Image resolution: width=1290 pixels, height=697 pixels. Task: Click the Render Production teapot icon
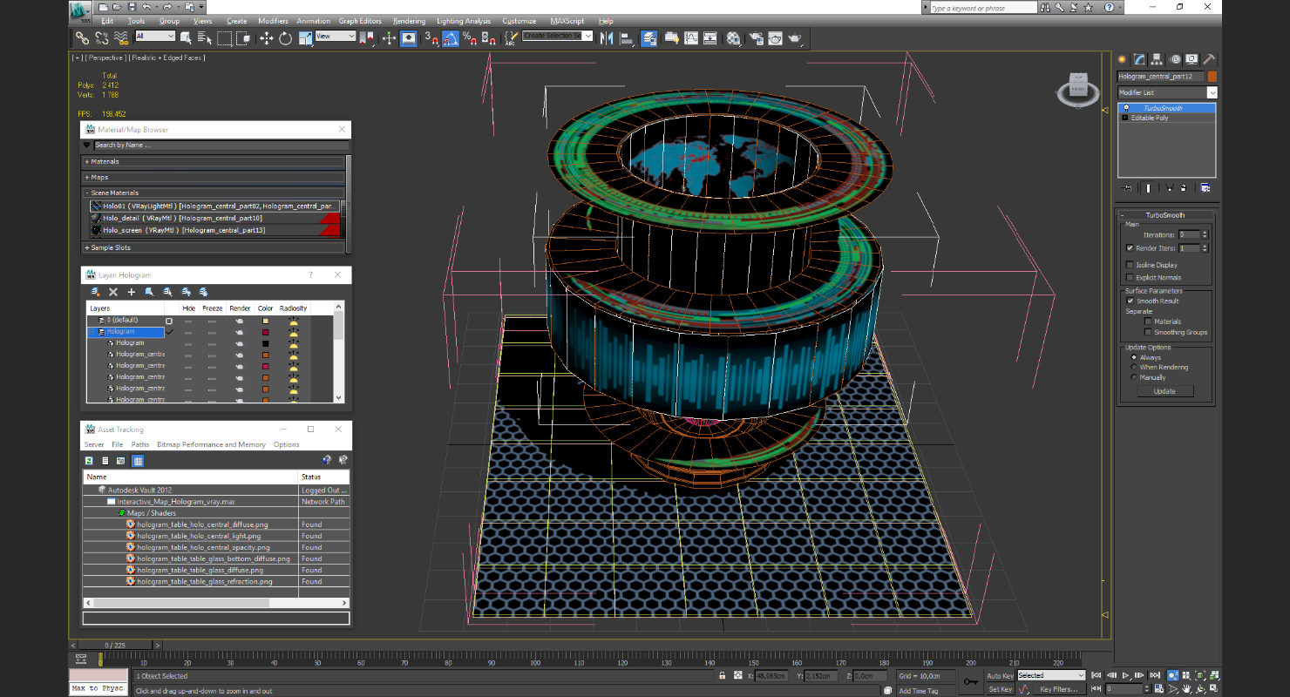pos(794,38)
